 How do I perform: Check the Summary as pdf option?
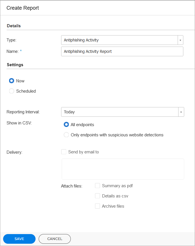(x=97, y=186)
